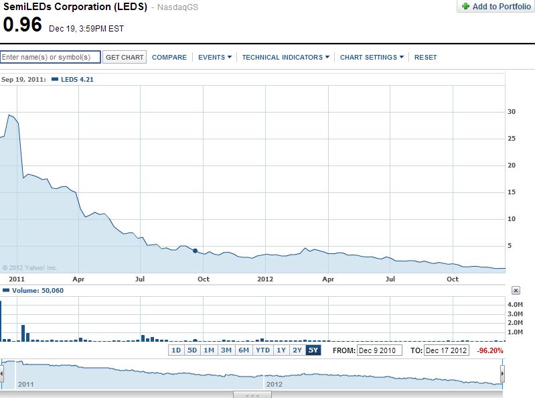
Task: Click the Sep 19, 2011 date label
Action: tap(23, 80)
